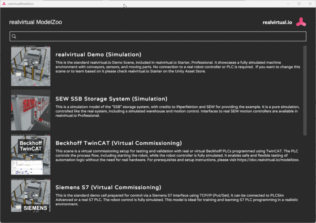
Task: Click the realvirtual Demo description text
Action: click(178, 67)
